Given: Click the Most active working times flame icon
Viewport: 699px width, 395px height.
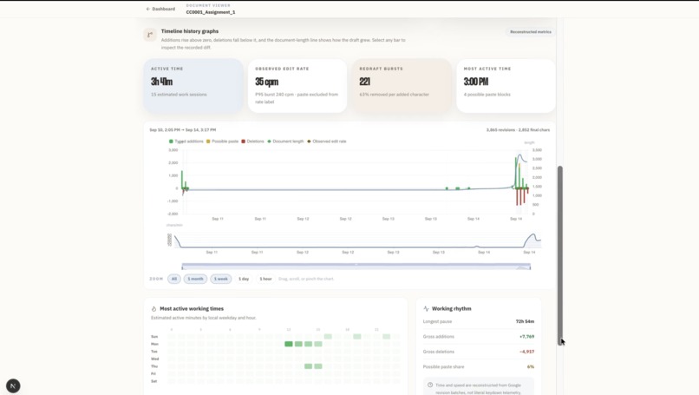Looking at the screenshot, I should tap(154, 309).
